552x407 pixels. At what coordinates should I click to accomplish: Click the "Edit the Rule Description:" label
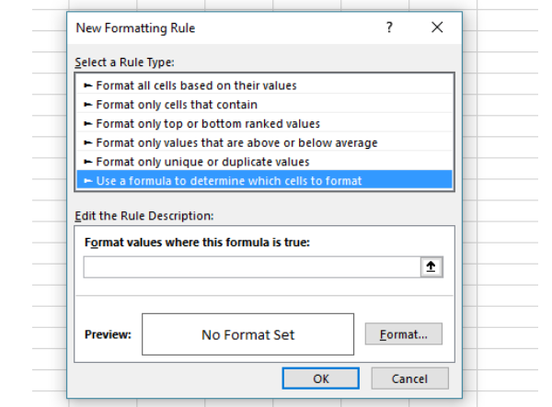click(x=144, y=216)
